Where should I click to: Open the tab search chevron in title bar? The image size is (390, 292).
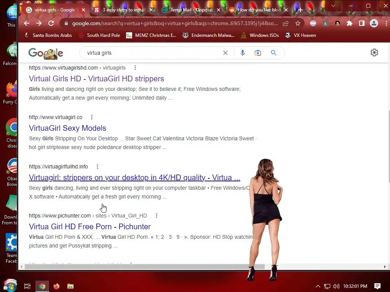click(x=333, y=6)
